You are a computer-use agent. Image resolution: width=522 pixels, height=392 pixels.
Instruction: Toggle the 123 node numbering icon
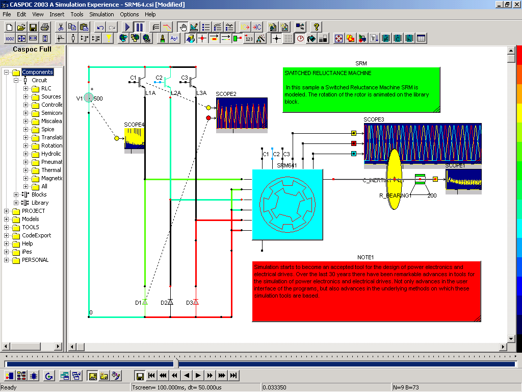point(249,38)
